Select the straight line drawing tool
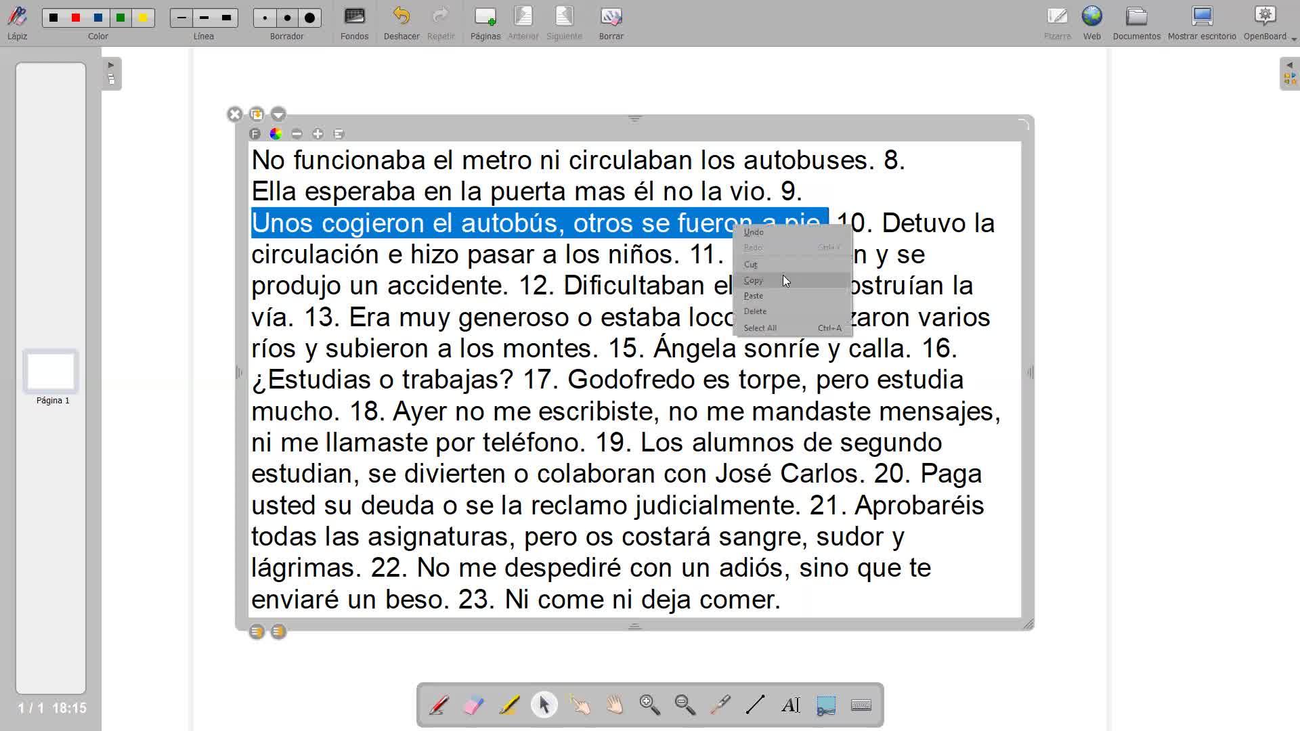 pyautogui.click(x=755, y=705)
